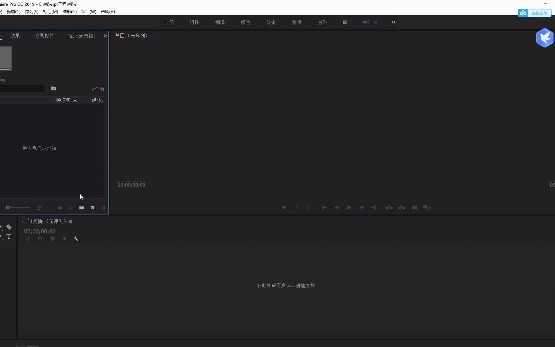Open the 效果控件 panel tab

click(x=44, y=36)
